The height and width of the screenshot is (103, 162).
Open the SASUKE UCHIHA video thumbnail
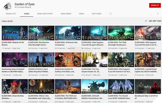point(41,60)
